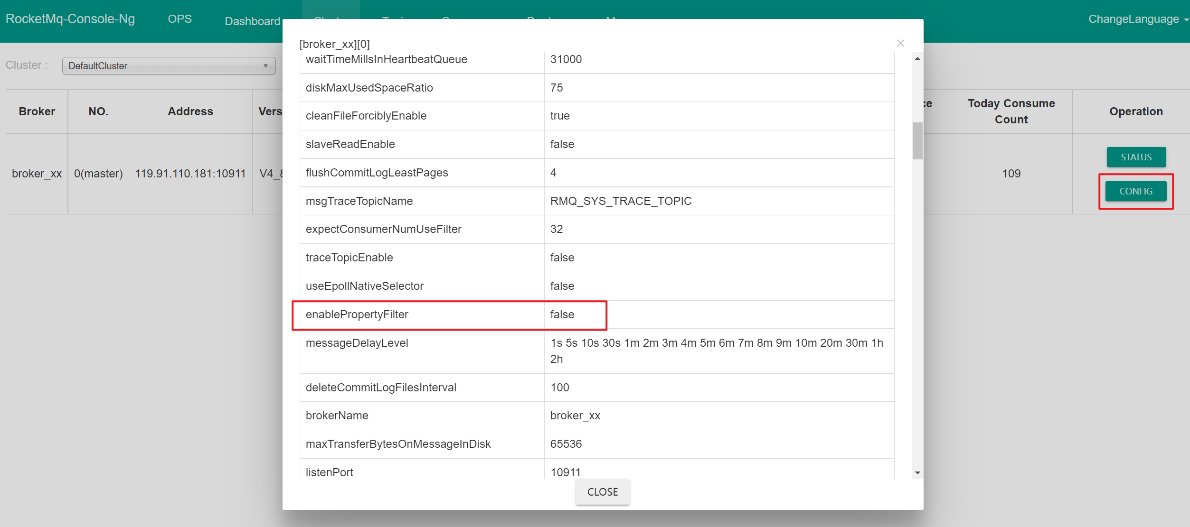Click the STATUS button for broker_xx
The width and height of the screenshot is (1190, 527).
tap(1135, 157)
